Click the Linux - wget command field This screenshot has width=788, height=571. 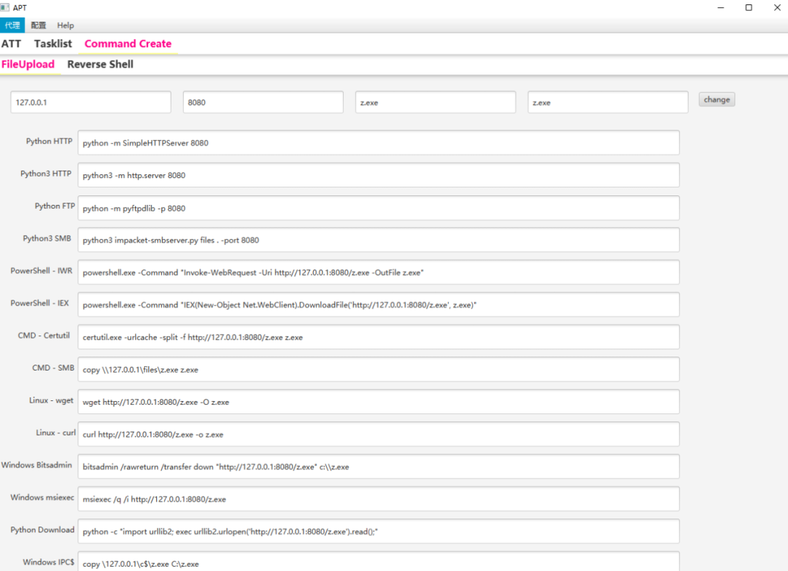tap(379, 402)
